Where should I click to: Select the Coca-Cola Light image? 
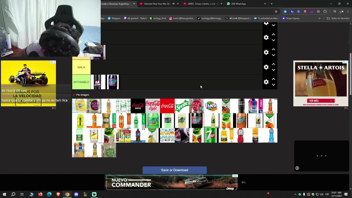153,106
